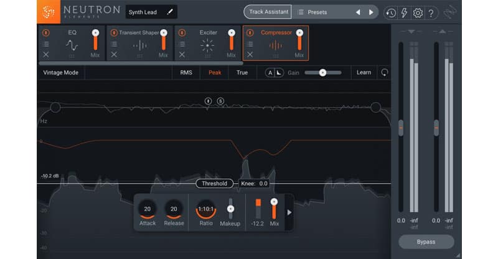Remove the EQ module with its X
Screen dimensions: 498x259
click(46, 55)
